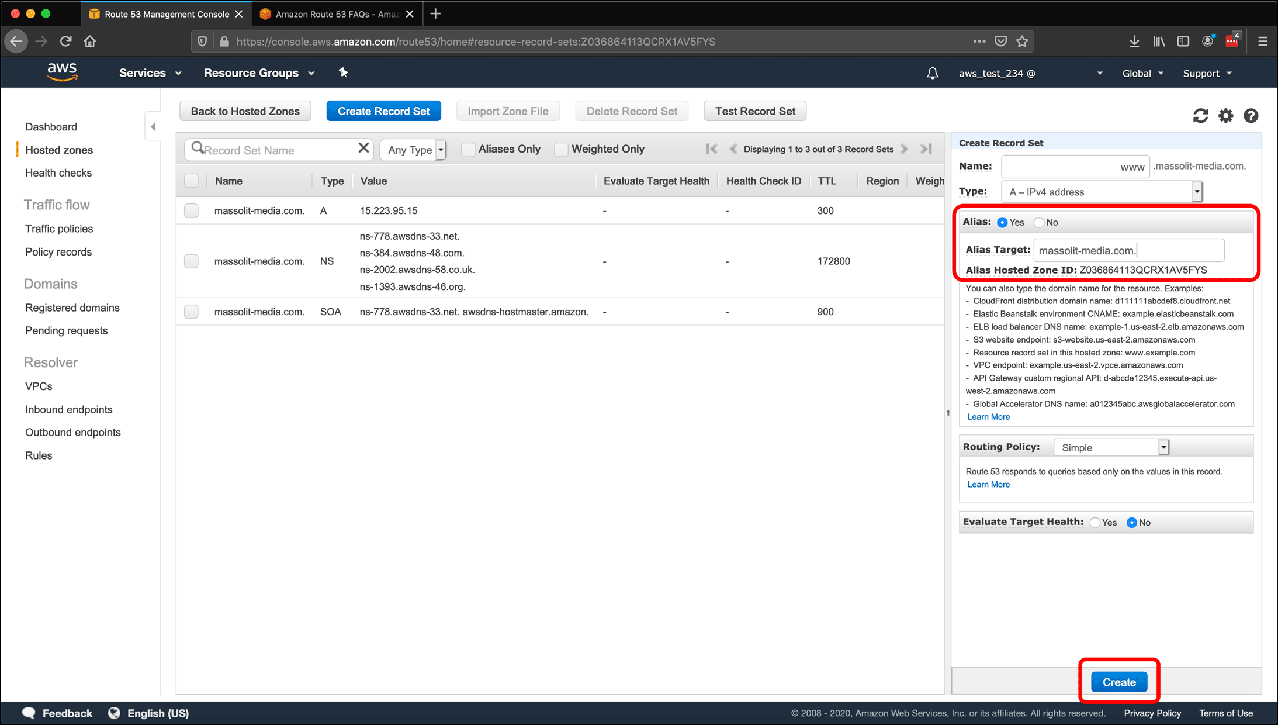Enable the Aliases Only checkbox filter

[x=465, y=149]
